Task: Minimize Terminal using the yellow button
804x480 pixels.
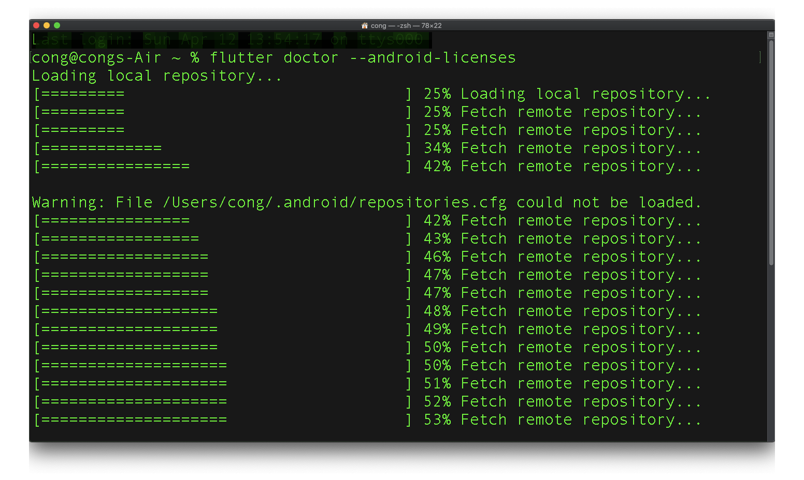Action: coord(47,25)
